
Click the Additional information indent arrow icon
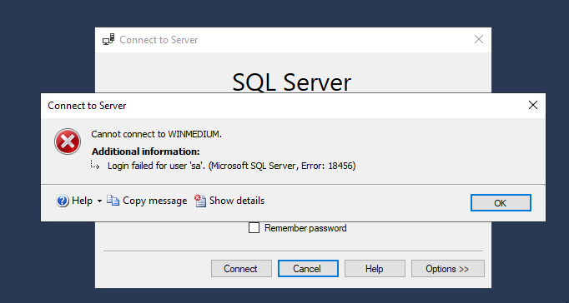[x=95, y=166]
